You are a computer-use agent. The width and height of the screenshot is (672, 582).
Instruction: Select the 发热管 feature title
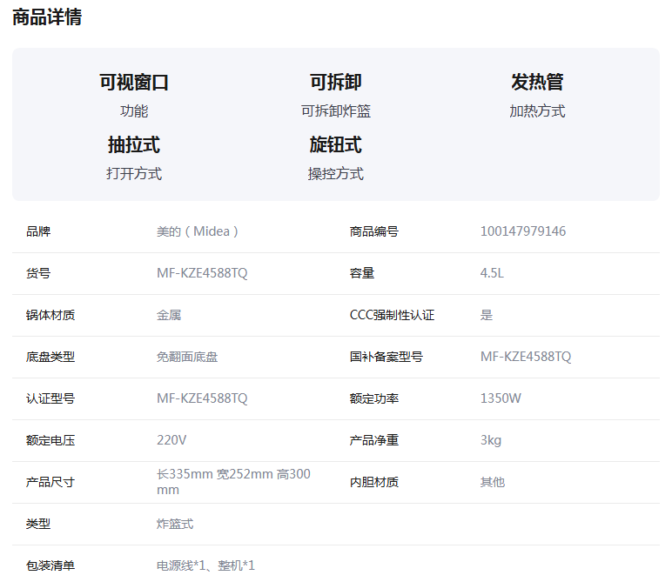(x=537, y=83)
